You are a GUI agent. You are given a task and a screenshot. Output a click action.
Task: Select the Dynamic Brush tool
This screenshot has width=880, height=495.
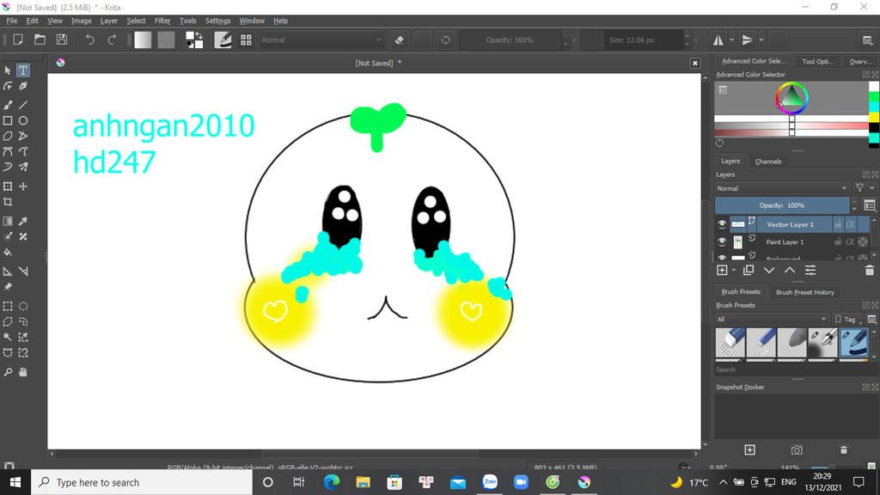(7, 167)
